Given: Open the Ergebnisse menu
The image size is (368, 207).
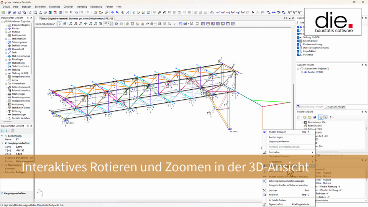Looking at the screenshot, I should pos(54,7).
